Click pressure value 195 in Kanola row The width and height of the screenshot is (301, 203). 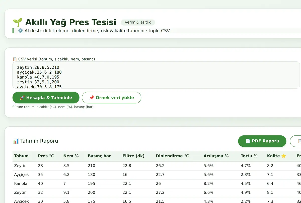(92, 183)
